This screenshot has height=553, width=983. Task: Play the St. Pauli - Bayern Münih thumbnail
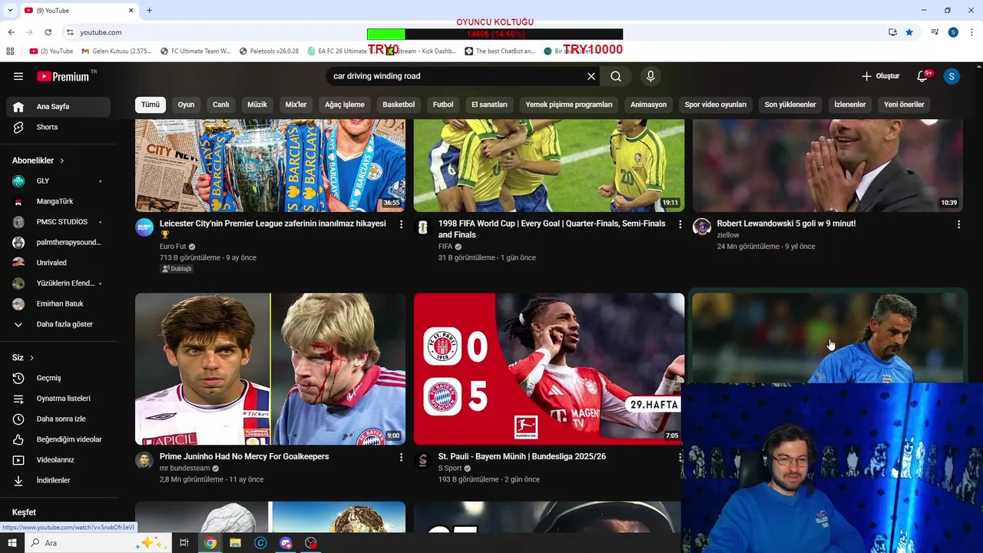click(549, 369)
